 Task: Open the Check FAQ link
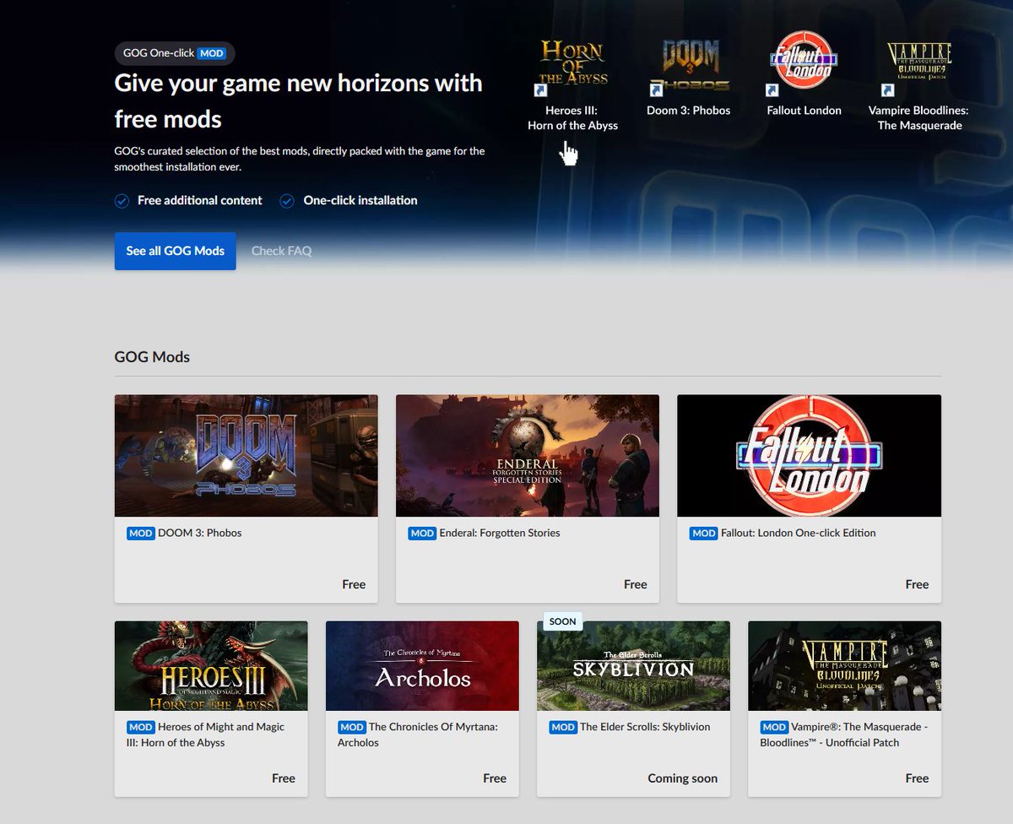pos(282,251)
